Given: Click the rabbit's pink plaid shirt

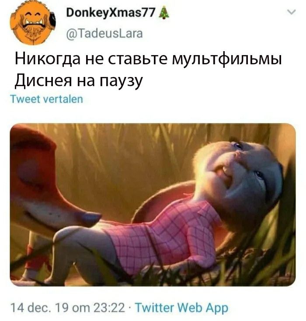Looking at the screenshot, I should 164,235.
